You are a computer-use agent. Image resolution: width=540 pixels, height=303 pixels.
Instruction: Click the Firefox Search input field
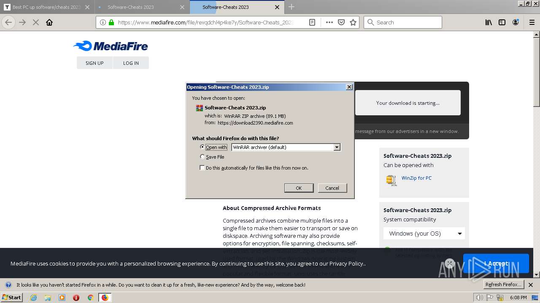403,22
